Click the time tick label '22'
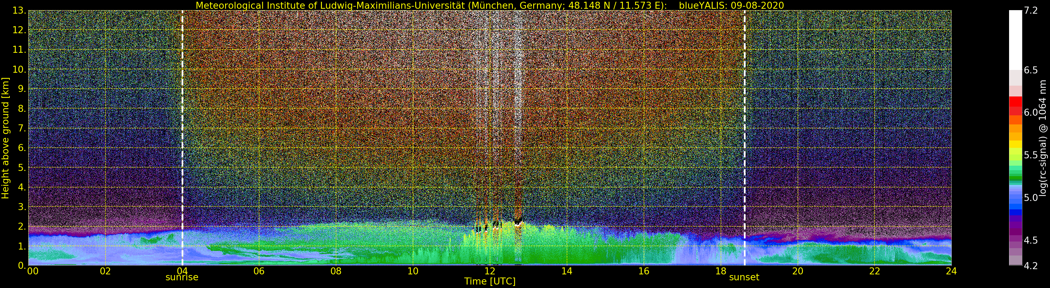1050x288 pixels. click(874, 271)
